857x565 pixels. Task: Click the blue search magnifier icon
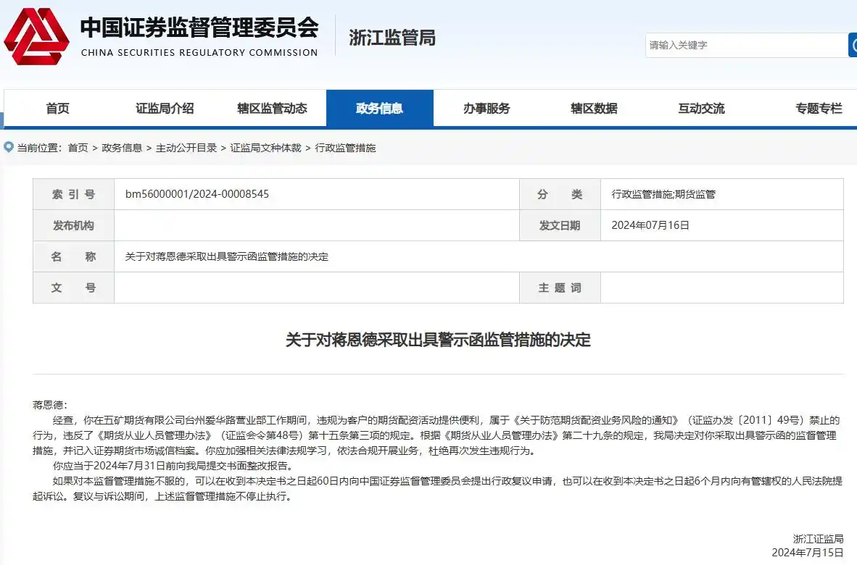(x=852, y=44)
